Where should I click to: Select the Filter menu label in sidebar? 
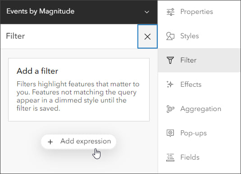[x=188, y=60]
